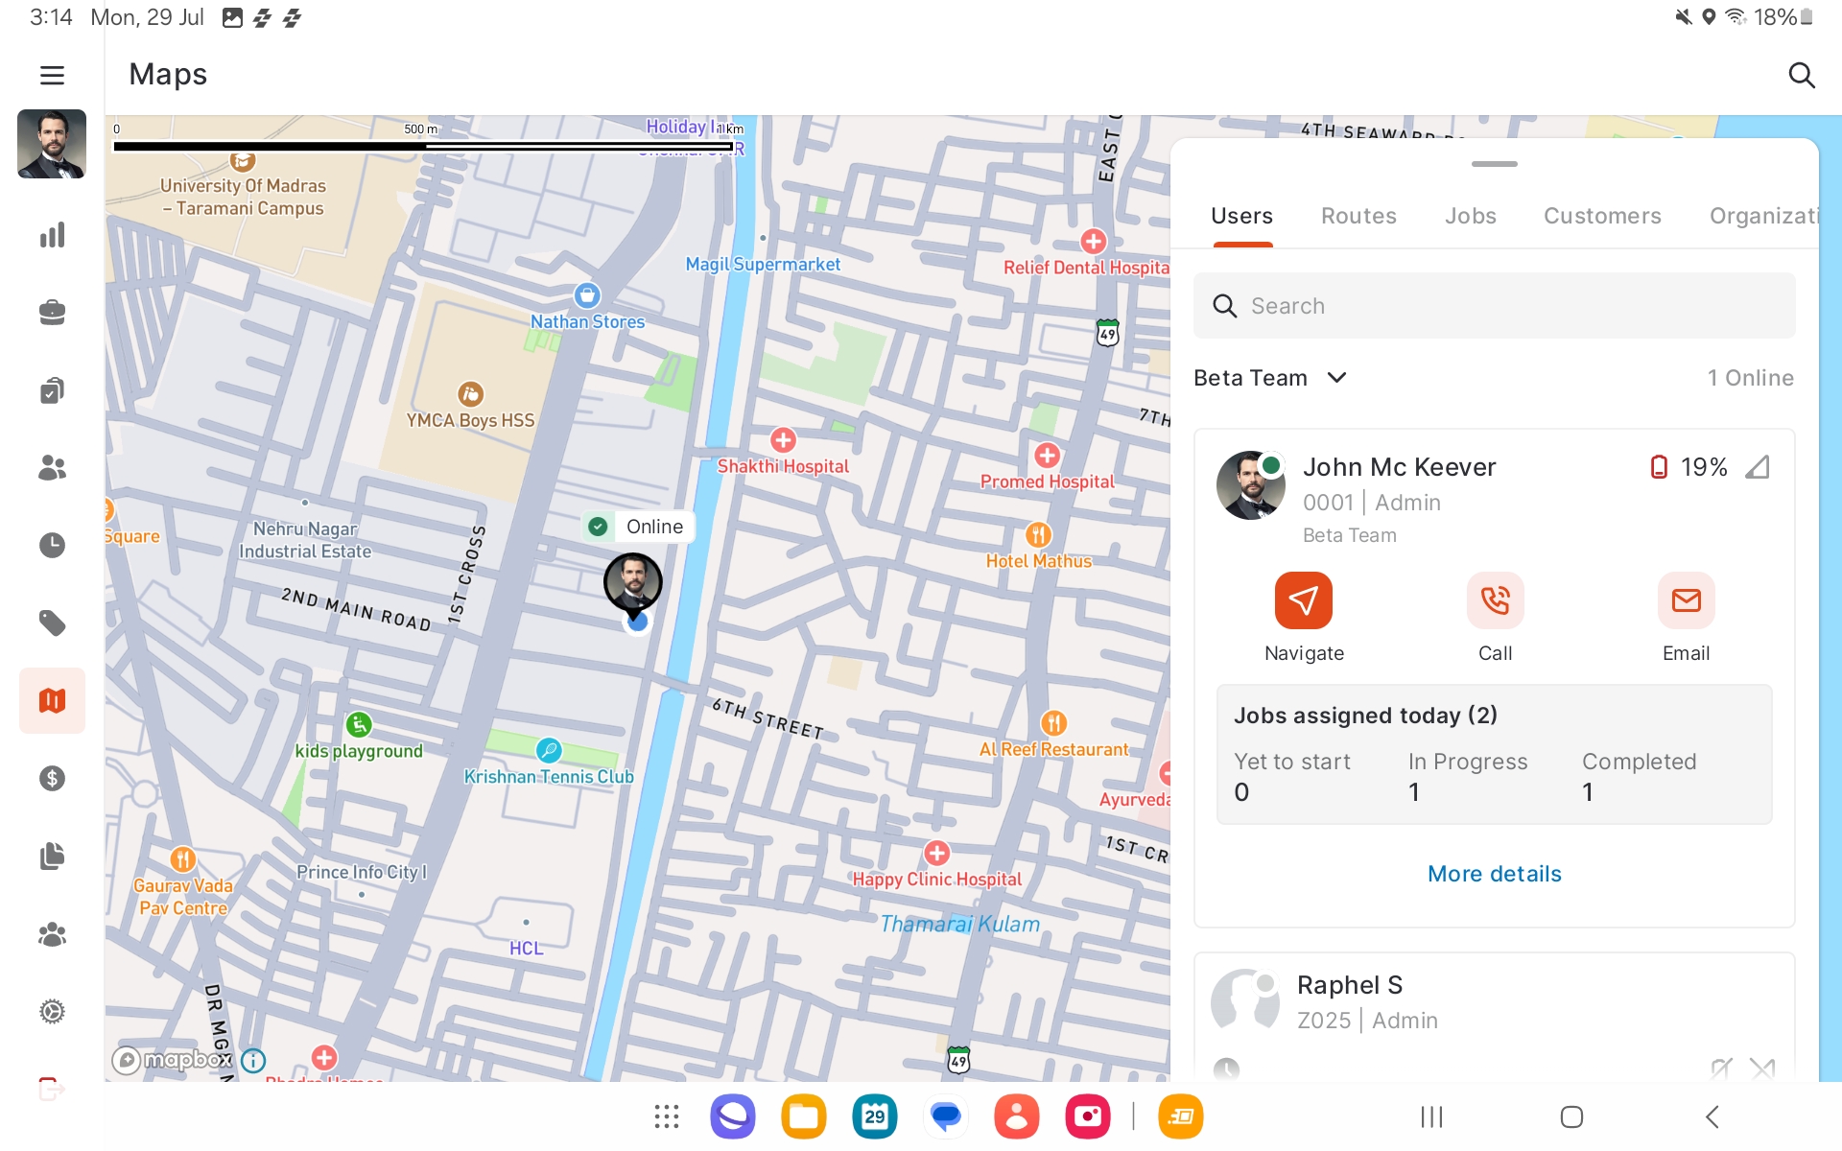Open the dollar payments sidebar icon
Screen dimensions: 1842x1151
point(52,778)
